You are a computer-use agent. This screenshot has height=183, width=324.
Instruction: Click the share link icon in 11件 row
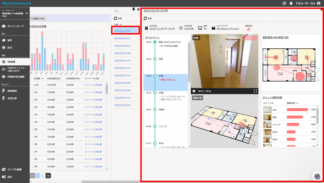[101, 85]
